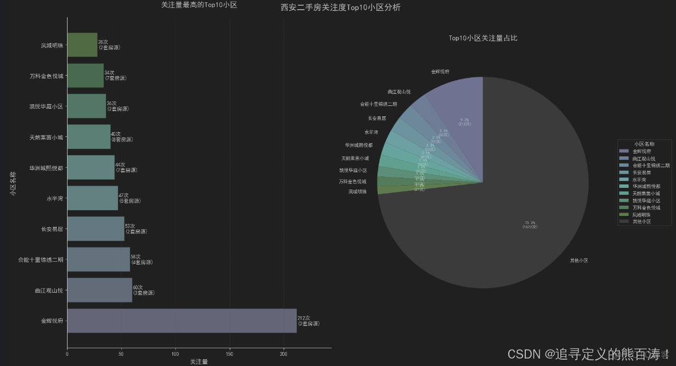
Task: Click the 合能十里锦绣二期 horizontal bar
Action: tap(99, 259)
